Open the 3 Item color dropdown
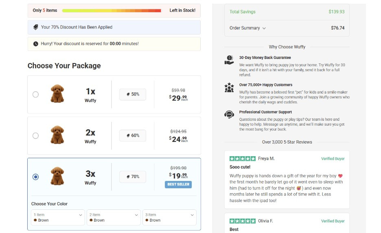The image size is (381, 233). (x=169, y=217)
